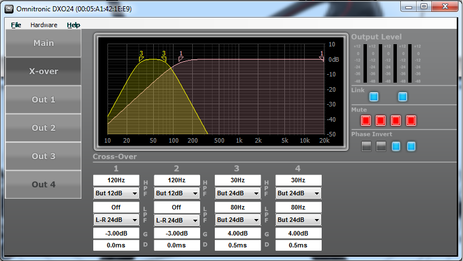This screenshot has width=463, height=261.
Task: Click channel 2 delay field 0.0ms
Action: (x=176, y=245)
